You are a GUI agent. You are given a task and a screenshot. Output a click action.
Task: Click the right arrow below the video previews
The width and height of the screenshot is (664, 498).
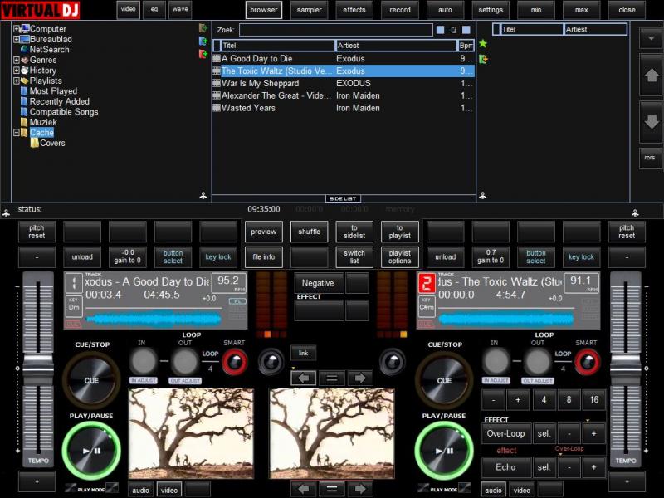360,489
